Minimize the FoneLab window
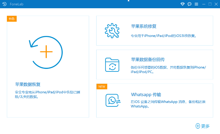Image resolution: width=220 pixels, height=134 pixels. pos(204,4)
